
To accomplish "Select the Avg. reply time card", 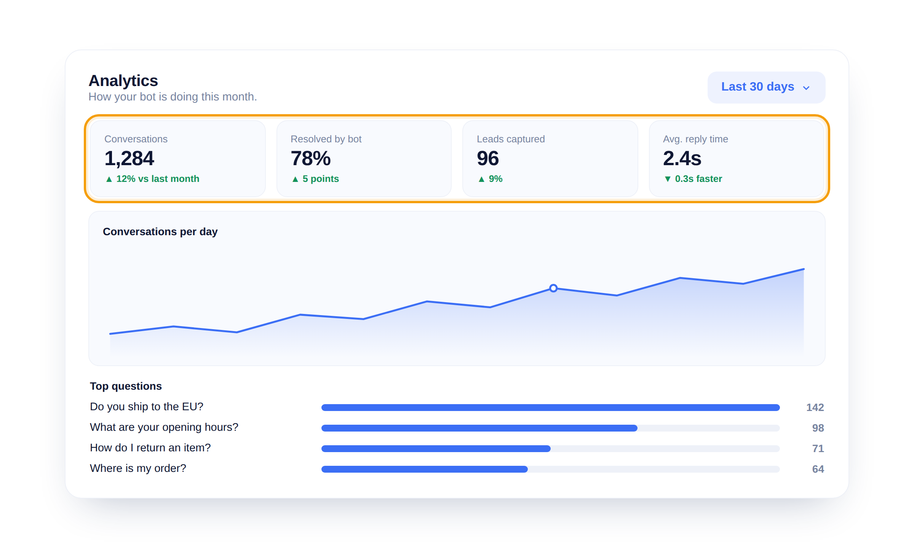I will click(x=737, y=159).
